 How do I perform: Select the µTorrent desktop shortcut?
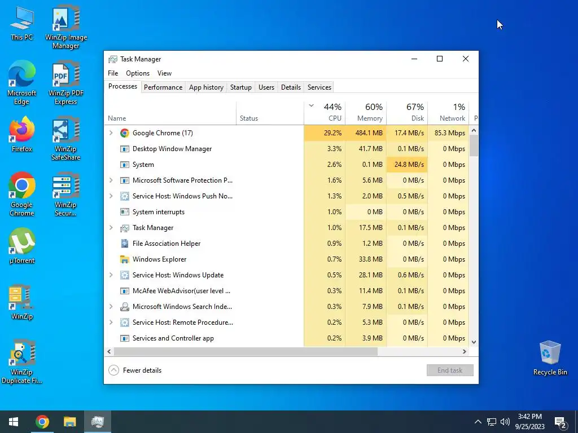tap(22, 246)
